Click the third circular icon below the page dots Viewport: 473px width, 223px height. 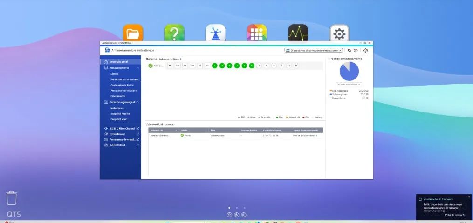pos(244,215)
